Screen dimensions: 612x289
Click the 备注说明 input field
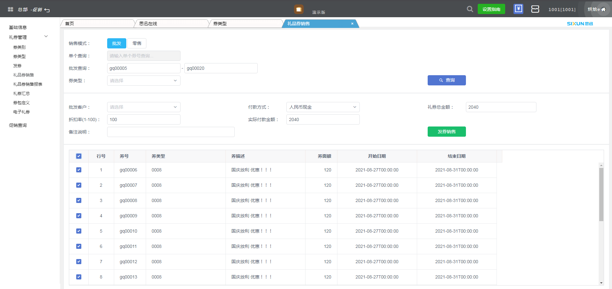point(171,132)
